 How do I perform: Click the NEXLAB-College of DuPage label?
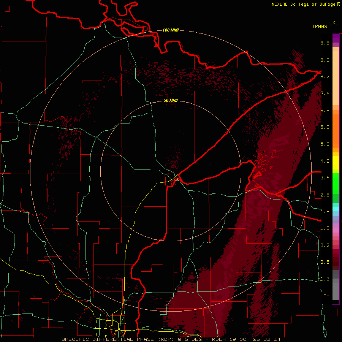click(303, 4)
